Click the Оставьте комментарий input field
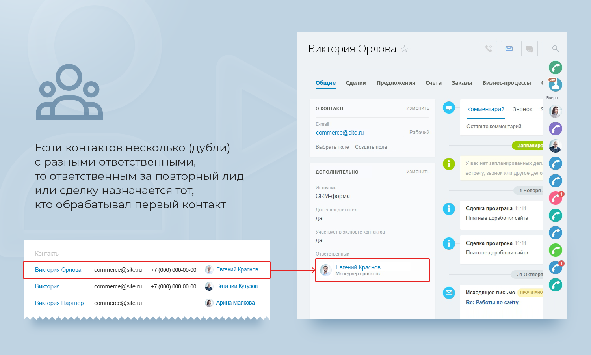 (x=502, y=127)
